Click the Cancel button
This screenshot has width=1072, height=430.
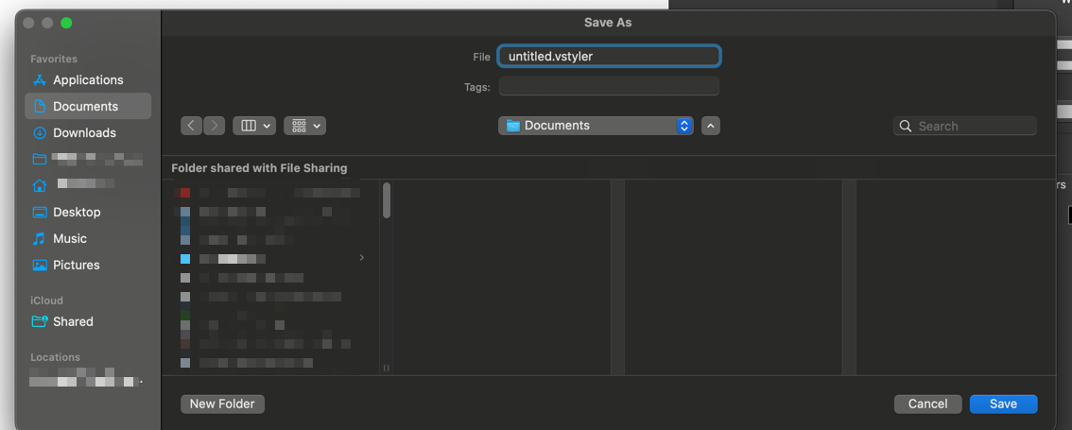[927, 404]
